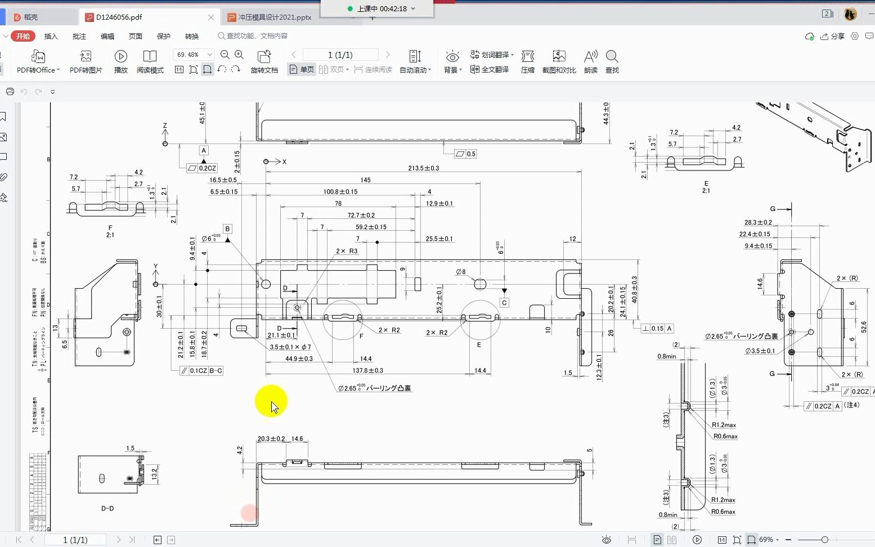The width and height of the screenshot is (875, 547).
Task: Close the D1246056.pdf tab
Action: pos(211,17)
